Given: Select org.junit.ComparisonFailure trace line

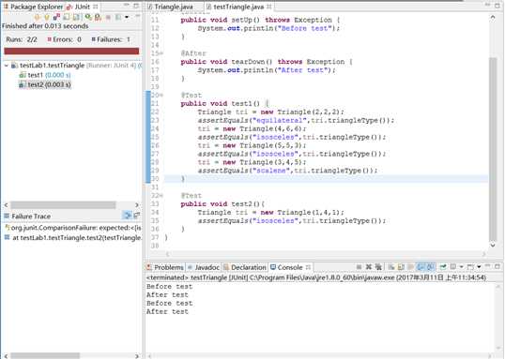Looking at the screenshot, I should [x=73, y=228].
